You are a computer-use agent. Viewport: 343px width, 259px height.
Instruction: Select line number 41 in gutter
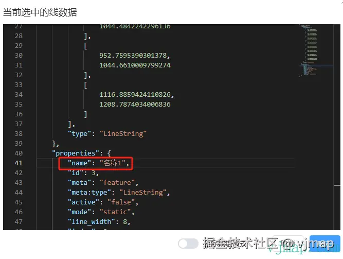[x=19, y=163]
